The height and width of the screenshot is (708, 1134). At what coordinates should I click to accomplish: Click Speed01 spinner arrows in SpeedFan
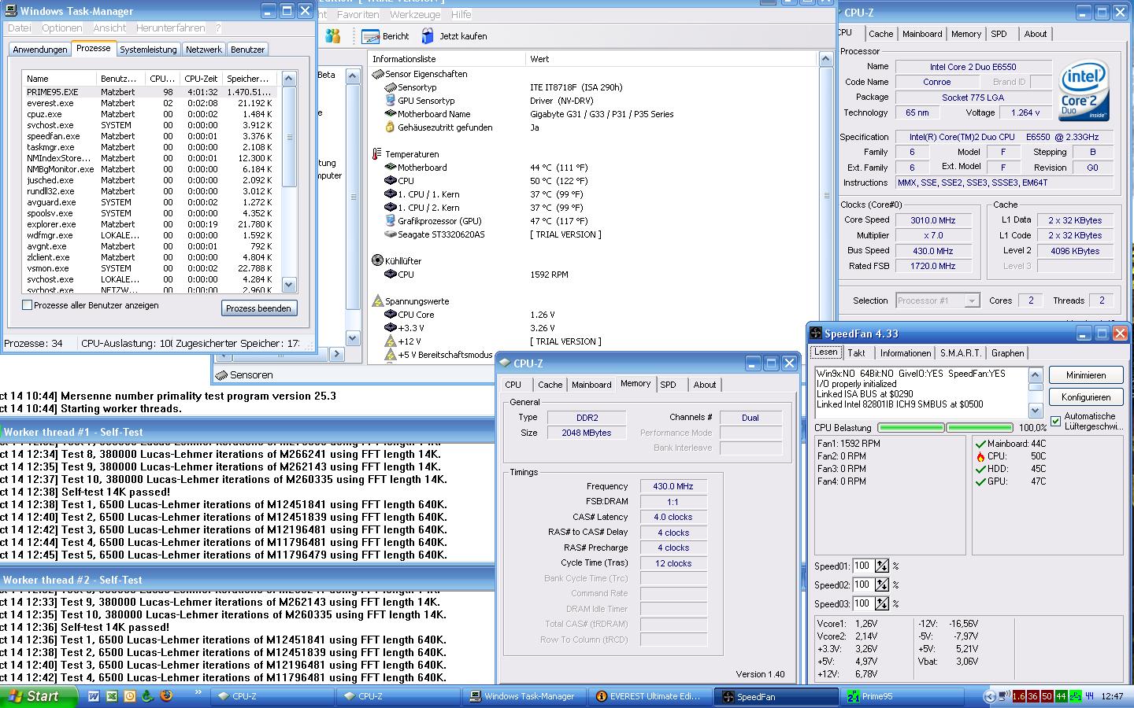882,566
